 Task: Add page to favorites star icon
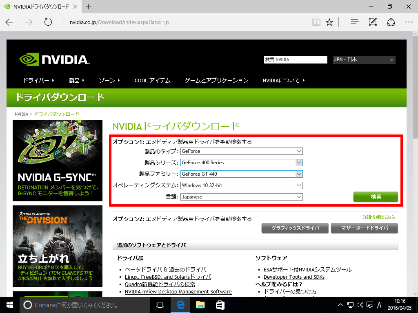[x=329, y=22]
